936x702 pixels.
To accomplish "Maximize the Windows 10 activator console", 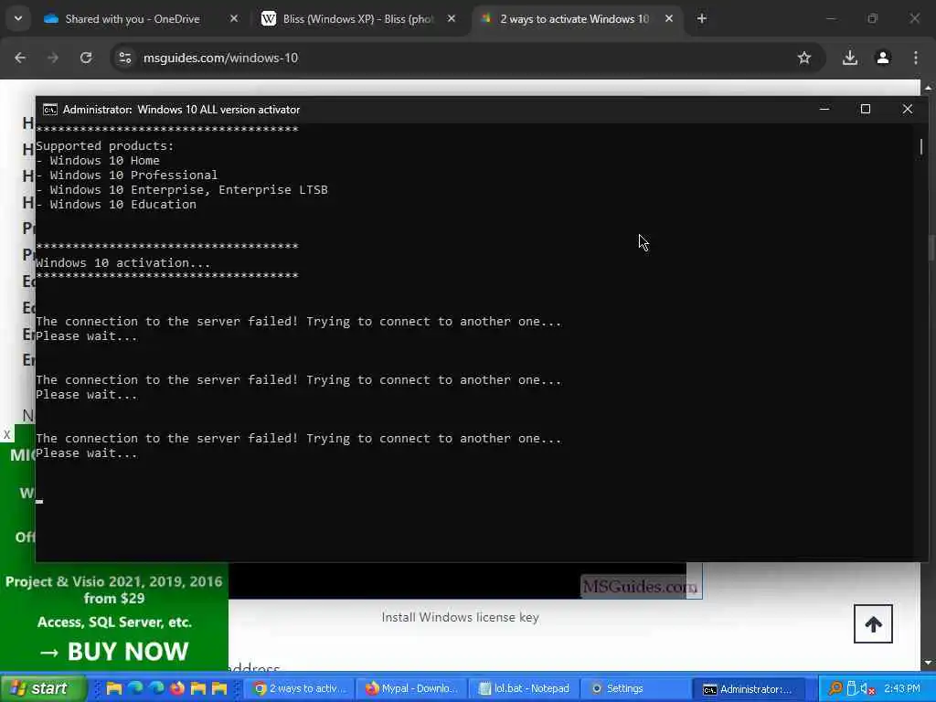I will [x=866, y=110].
